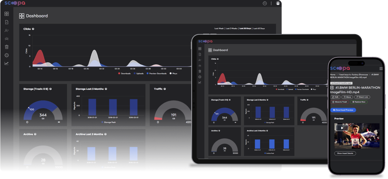The width and height of the screenshot is (388, 179).
Task: Switch to Last 60 Days on desktop
Action: [x=259, y=28]
